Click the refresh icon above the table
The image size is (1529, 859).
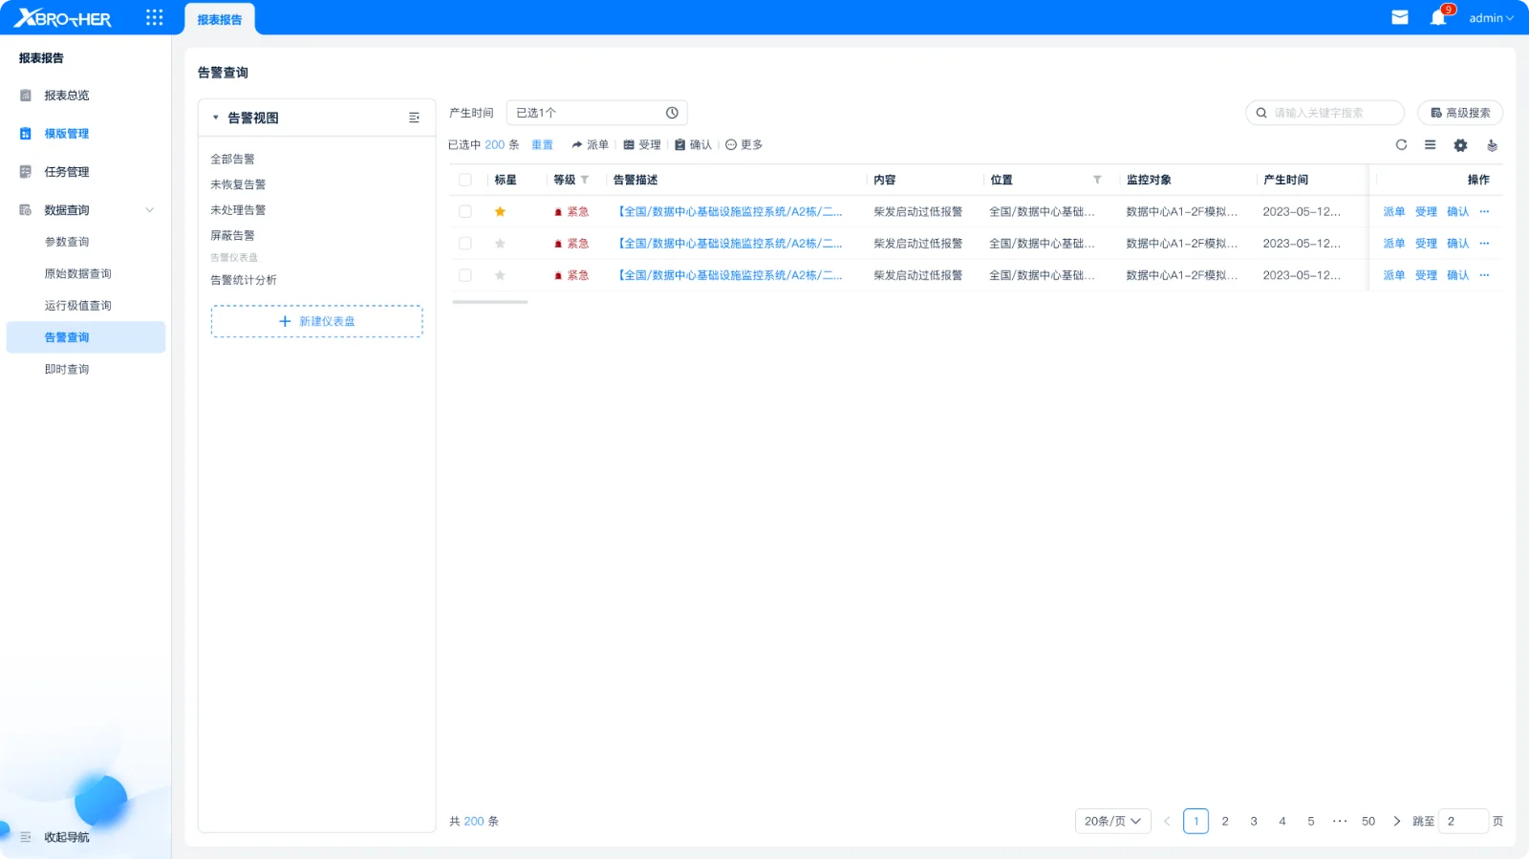tap(1401, 145)
